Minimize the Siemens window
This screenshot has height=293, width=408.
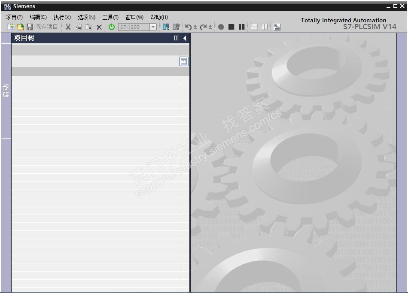tap(388, 6)
